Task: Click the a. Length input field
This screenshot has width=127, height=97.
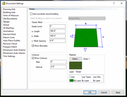Action: 57,31
